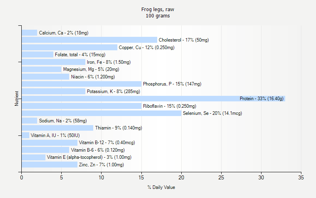Click the Niacin 6% label
316x198 pixels.
(93, 77)
